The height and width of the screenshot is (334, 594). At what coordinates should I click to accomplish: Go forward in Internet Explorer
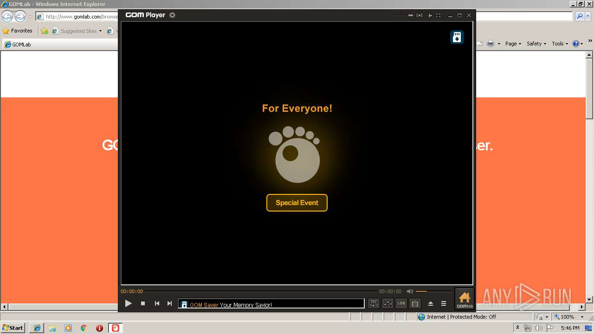coord(20,17)
